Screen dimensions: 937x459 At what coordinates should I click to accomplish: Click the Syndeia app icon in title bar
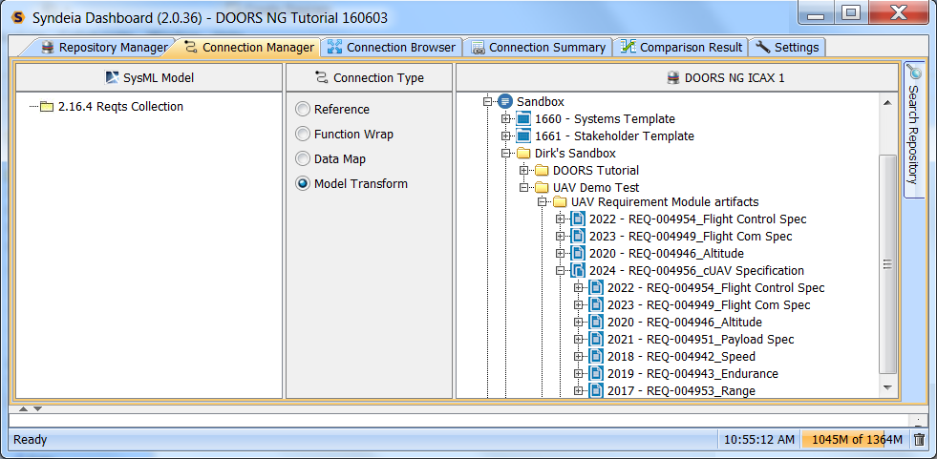point(18,17)
